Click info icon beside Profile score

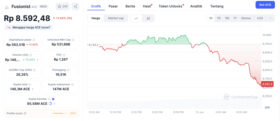click(25, 113)
